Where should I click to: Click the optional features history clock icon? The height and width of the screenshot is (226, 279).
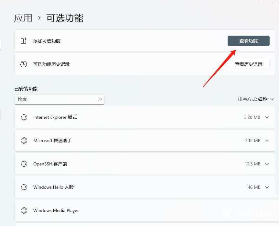tap(23, 64)
